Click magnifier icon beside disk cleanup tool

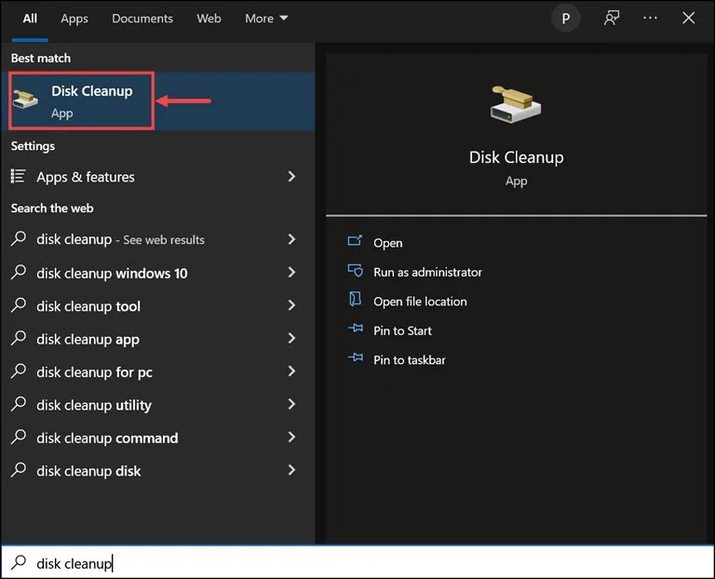pyautogui.click(x=19, y=304)
